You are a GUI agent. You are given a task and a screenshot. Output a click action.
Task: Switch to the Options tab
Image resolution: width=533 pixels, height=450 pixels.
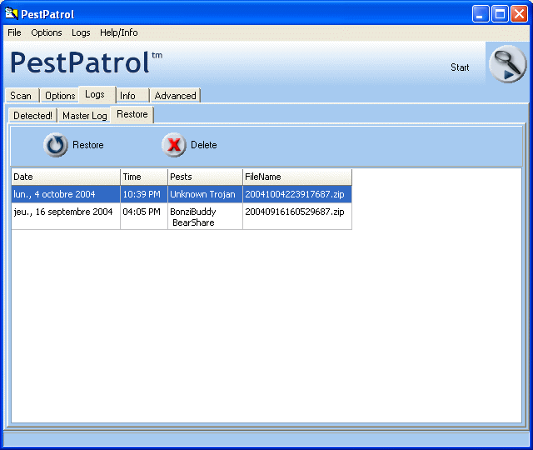[x=60, y=96]
